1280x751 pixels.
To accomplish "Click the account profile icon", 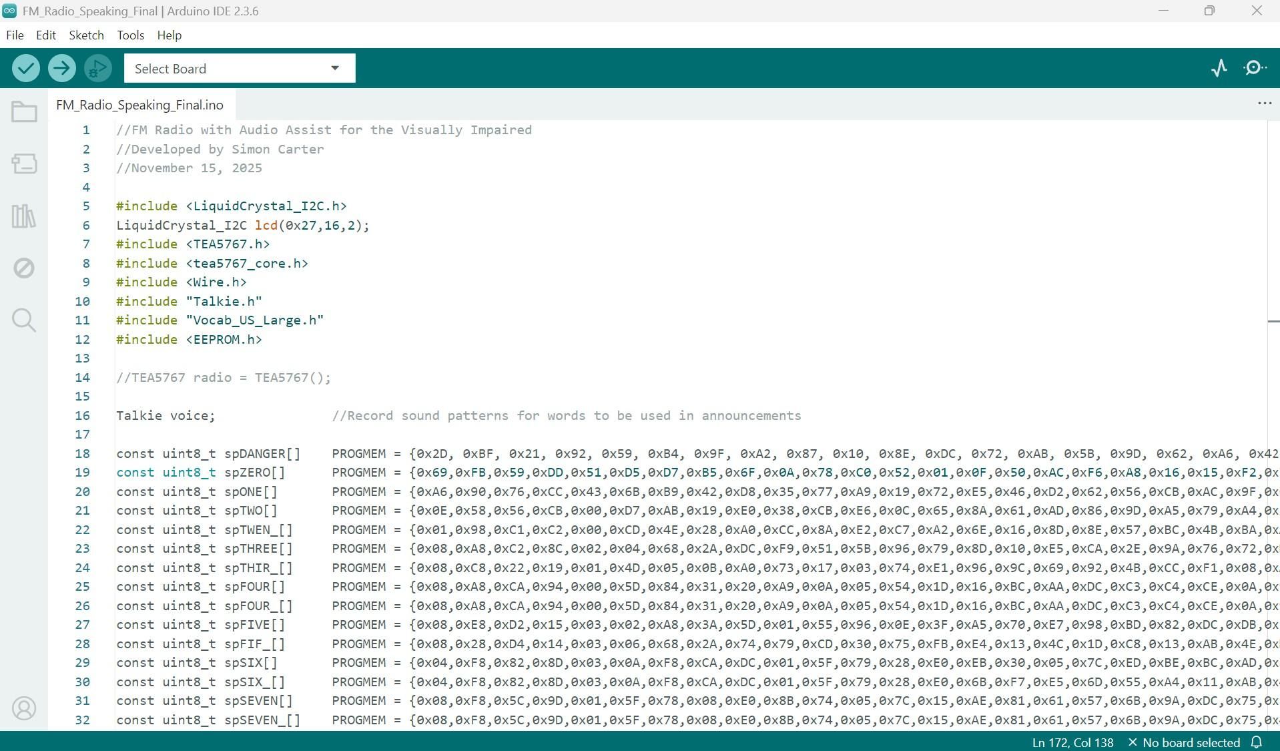I will pyautogui.click(x=24, y=708).
